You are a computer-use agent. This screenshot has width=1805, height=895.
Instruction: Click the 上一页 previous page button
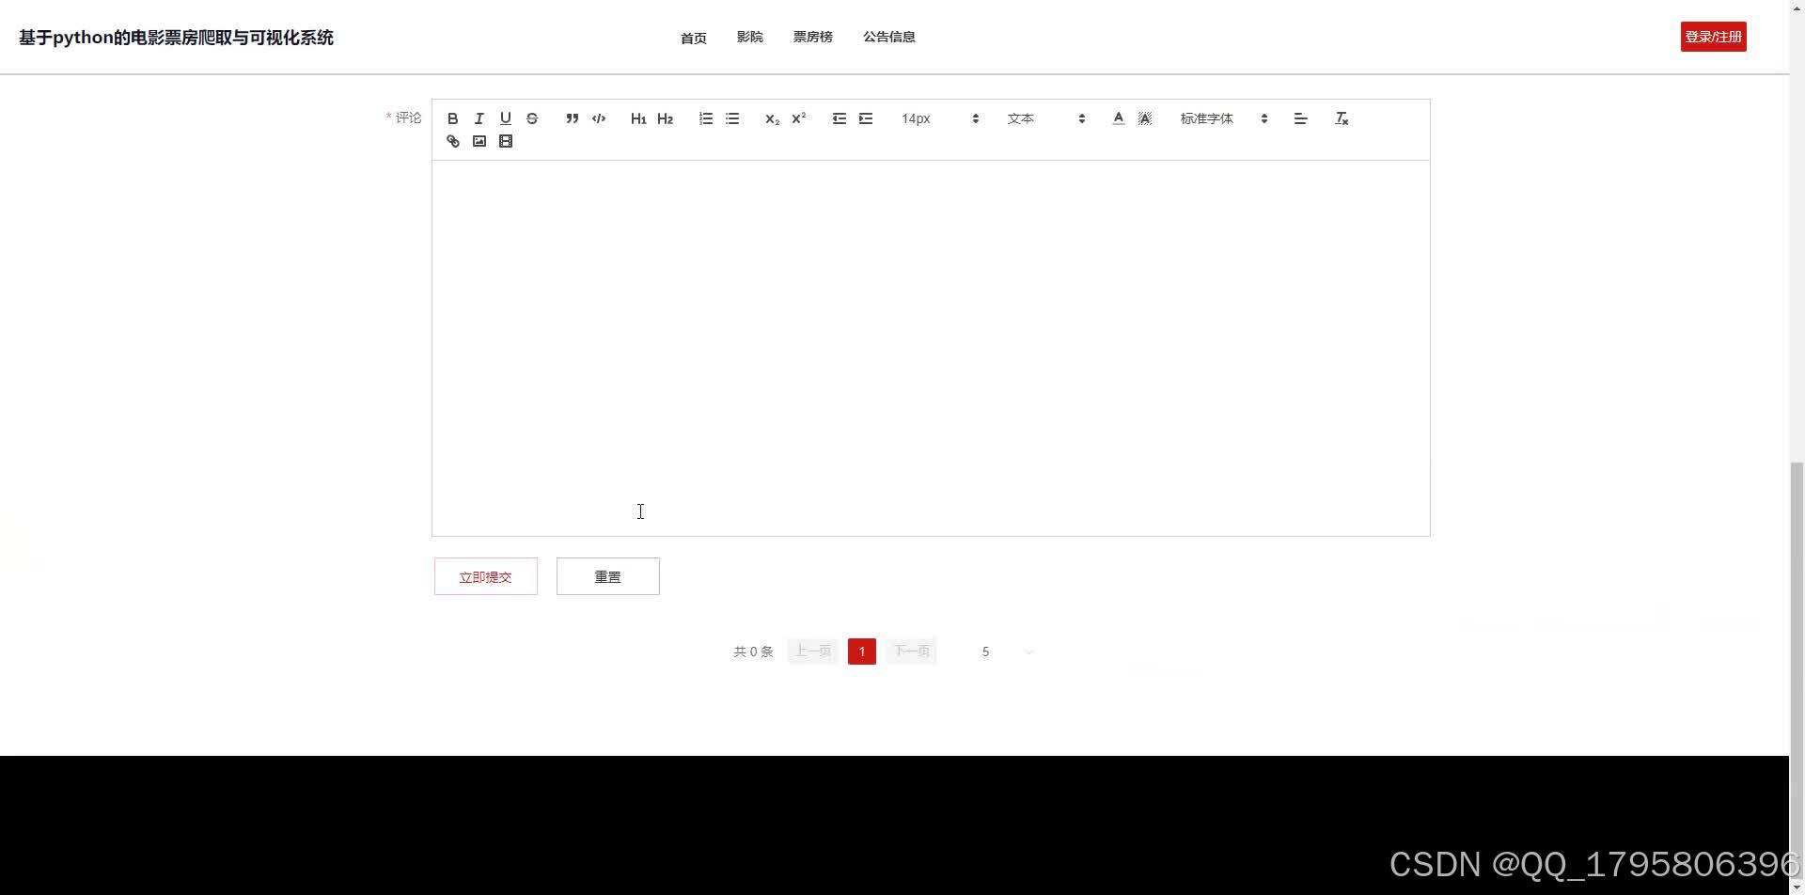pyautogui.click(x=812, y=652)
